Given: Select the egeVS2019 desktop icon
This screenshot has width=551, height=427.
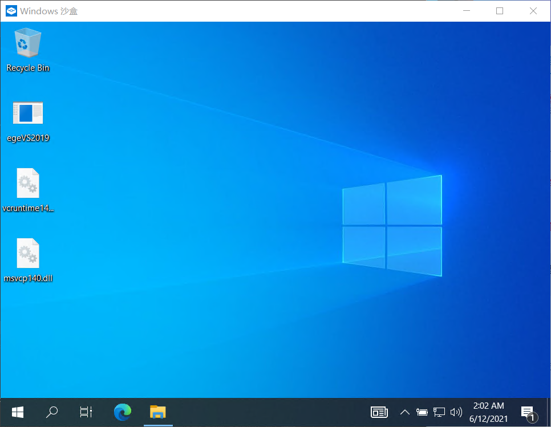Looking at the screenshot, I should point(28,113).
